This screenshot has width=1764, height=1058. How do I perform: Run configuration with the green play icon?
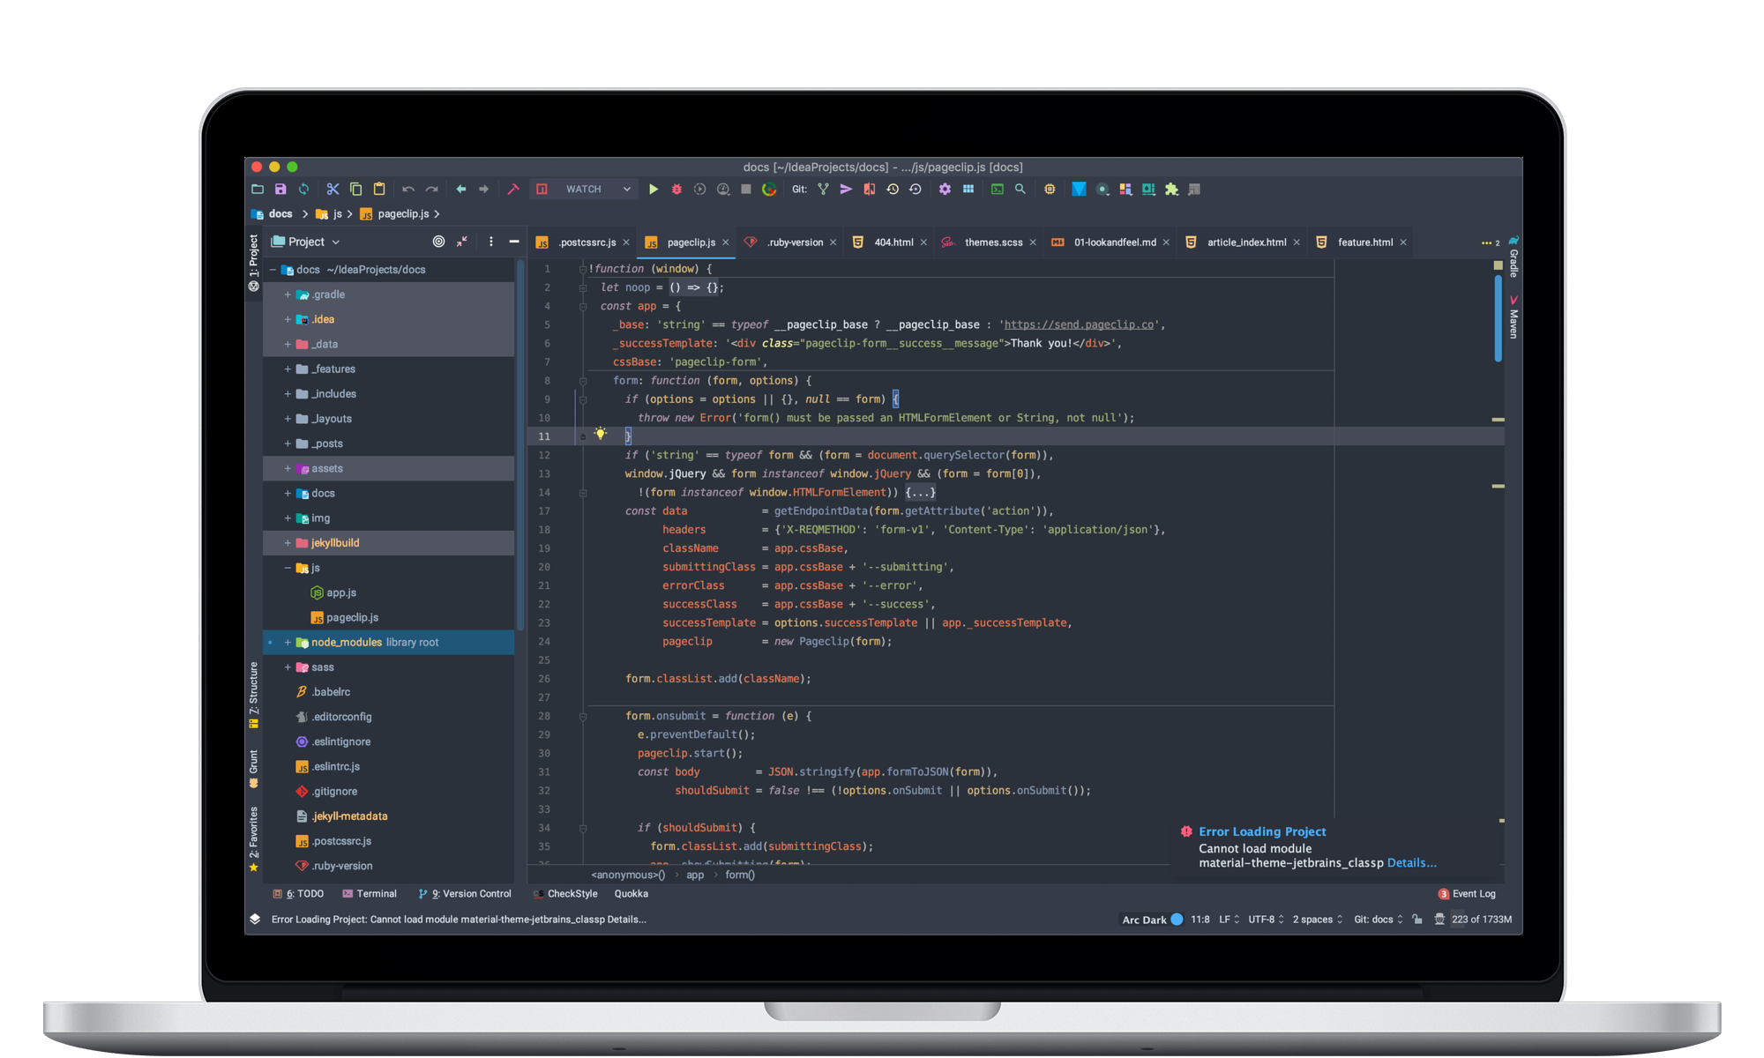[x=654, y=189]
